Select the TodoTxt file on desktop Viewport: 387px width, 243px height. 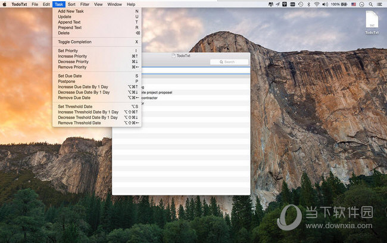pos(372,23)
